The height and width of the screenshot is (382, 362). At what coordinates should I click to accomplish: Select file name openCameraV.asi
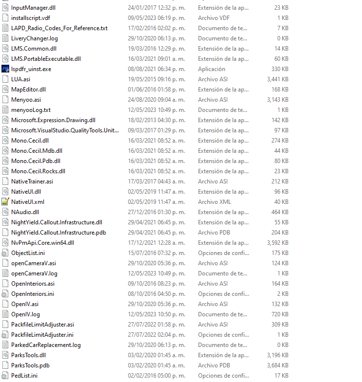[x=34, y=263]
